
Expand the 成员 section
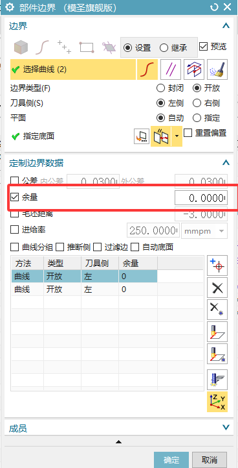[226, 427]
